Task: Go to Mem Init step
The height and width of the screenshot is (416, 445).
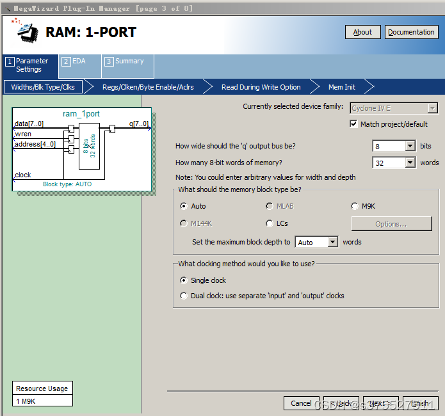Action: point(342,87)
